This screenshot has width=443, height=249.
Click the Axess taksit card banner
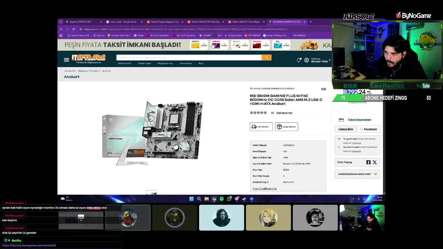199,45
